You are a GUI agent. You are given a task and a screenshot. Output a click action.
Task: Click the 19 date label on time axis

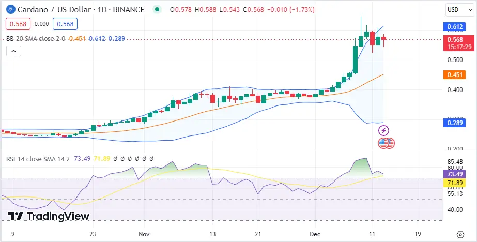pos(418,234)
